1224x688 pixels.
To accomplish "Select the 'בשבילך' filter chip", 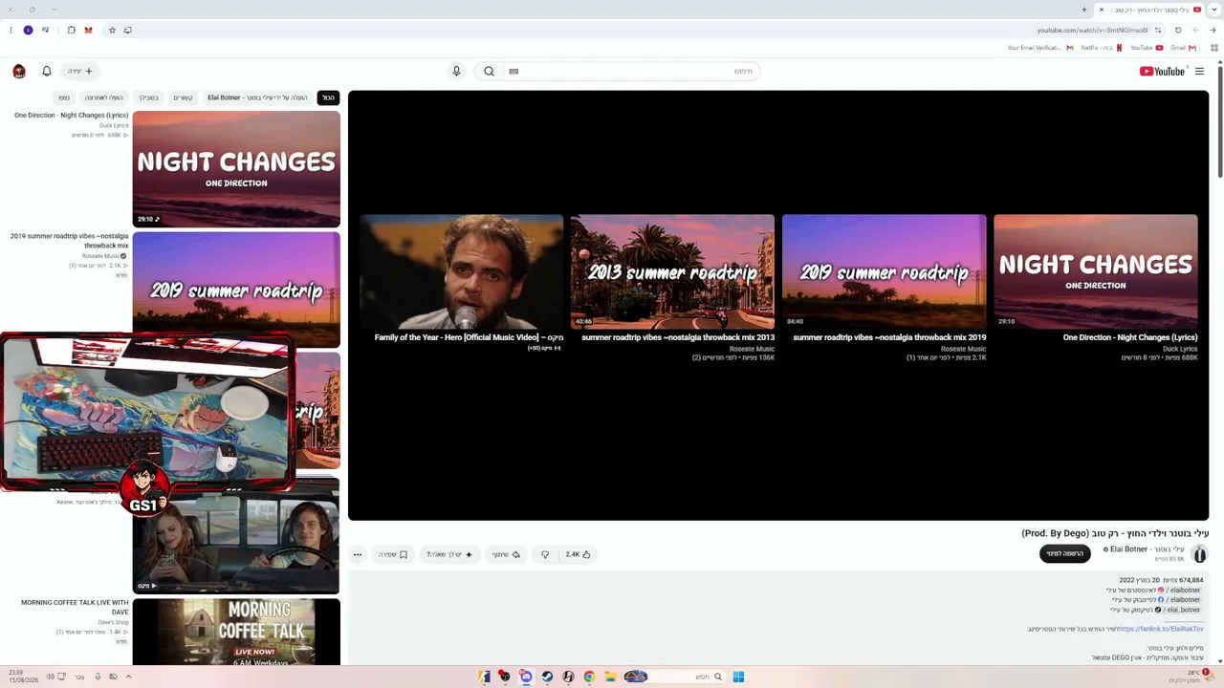I will [148, 97].
